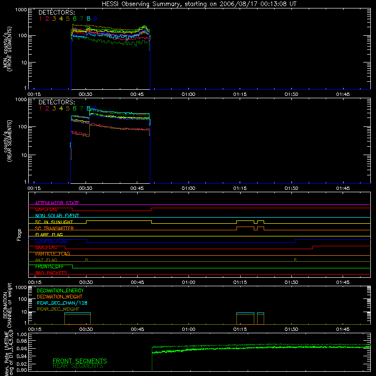Select red detector 1 in front segments legend
This screenshot has width=376, height=376.
tap(40, 19)
